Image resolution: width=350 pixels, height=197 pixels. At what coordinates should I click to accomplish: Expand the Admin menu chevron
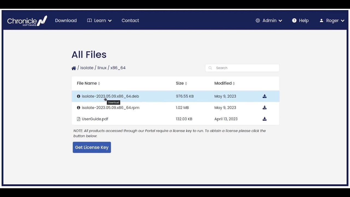click(x=280, y=21)
